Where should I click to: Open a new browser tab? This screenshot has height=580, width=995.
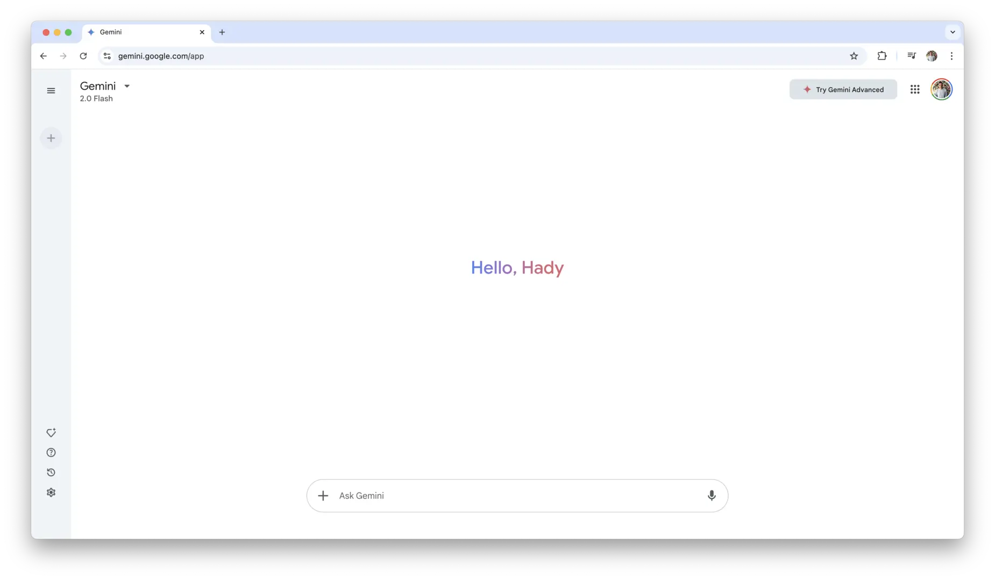(222, 32)
